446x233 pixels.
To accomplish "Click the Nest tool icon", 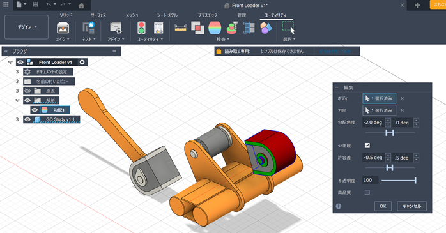I will click(x=88, y=28).
